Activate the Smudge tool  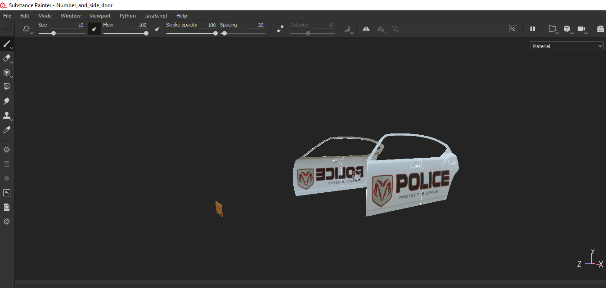point(7,101)
